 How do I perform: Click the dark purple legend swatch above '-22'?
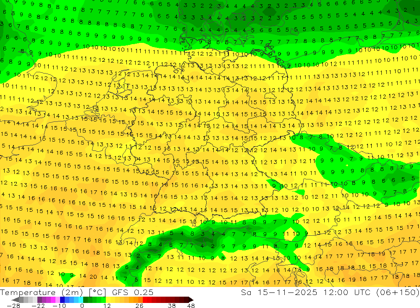tap(39, 300)
